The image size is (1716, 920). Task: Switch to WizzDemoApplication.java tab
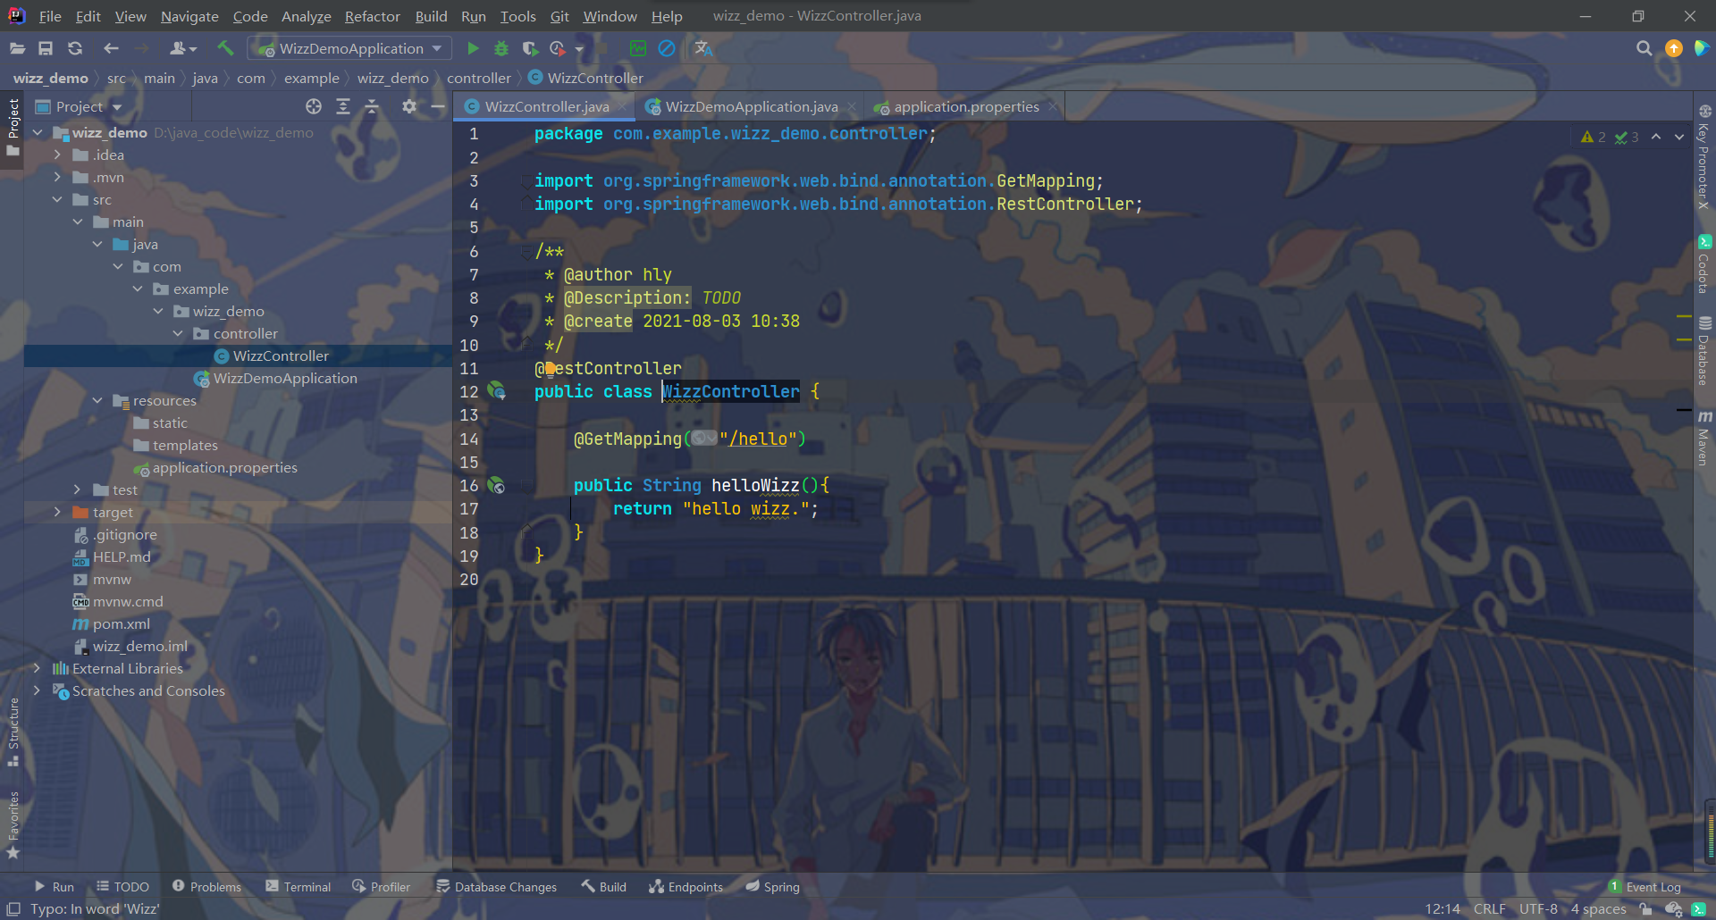click(x=751, y=106)
